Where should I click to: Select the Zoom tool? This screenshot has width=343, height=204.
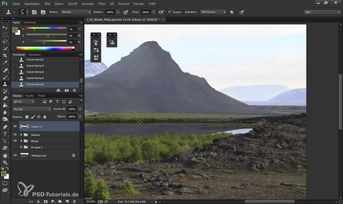pyautogui.click(x=5, y=162)
